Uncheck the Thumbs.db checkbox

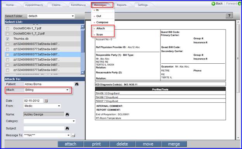pos(7,39)
